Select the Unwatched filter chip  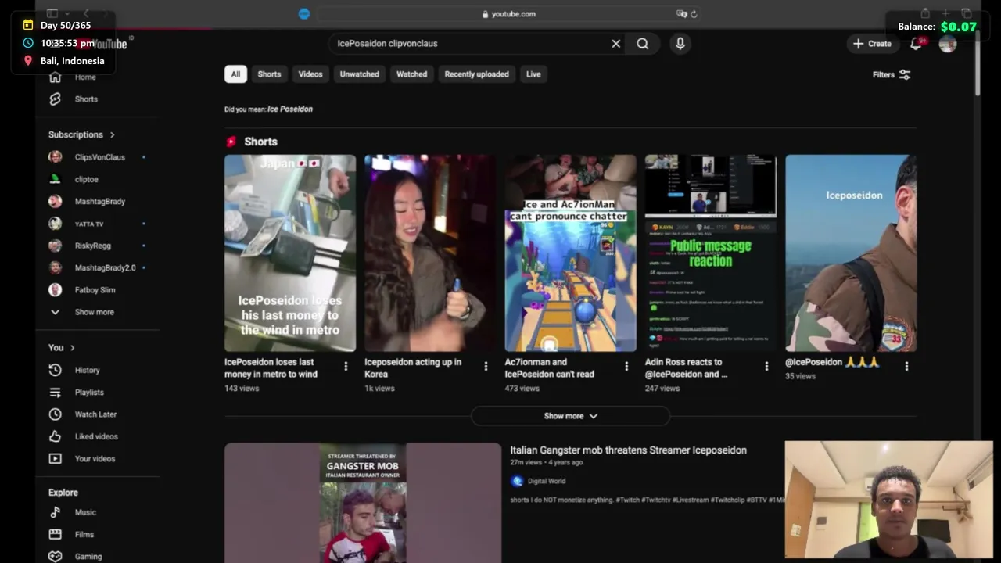click(360, 74)
